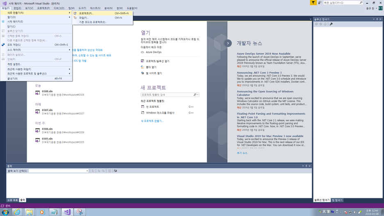Expand 최근에 사용한 프로젝트 및 솔루션 submenu

[x=36, y=74]
